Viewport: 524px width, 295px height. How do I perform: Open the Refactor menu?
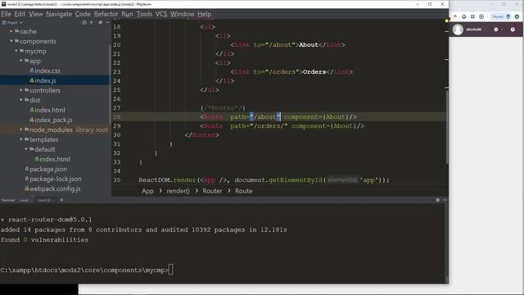coord(106,14)
